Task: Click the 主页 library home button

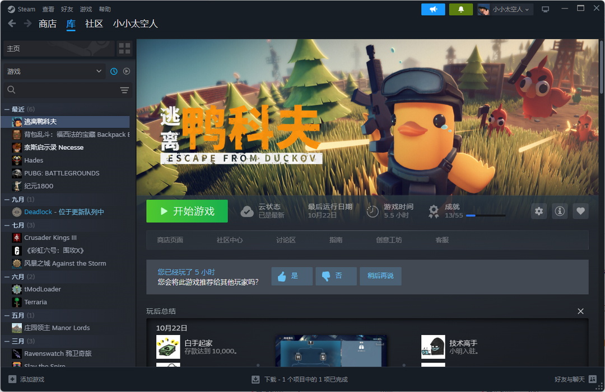Action: click(x=59, y=49)
